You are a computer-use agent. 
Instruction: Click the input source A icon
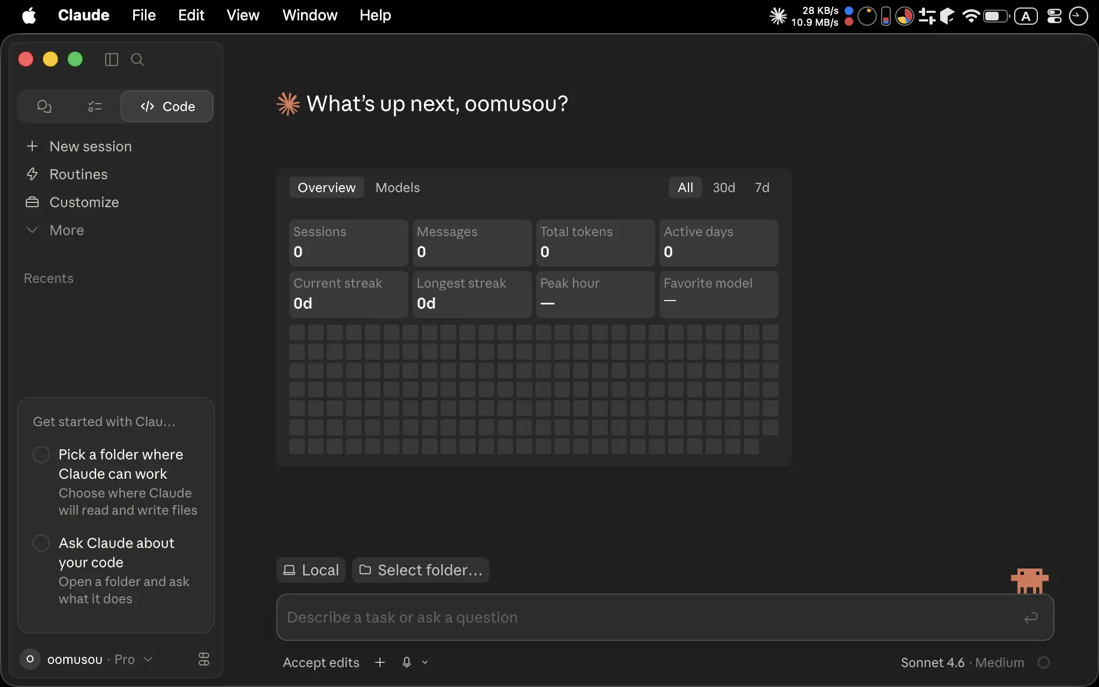(1025, 16)
